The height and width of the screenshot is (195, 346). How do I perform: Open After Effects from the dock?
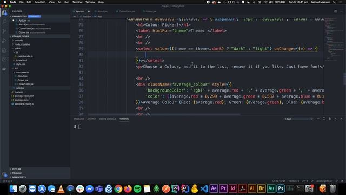pos(214,189)
